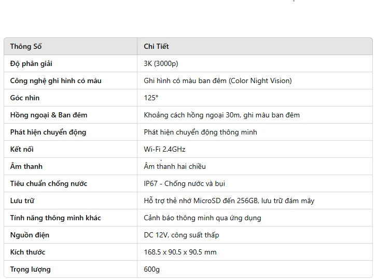Click the 'Chi Tiết' column header
377x280 pixels.
coord(156,46)
